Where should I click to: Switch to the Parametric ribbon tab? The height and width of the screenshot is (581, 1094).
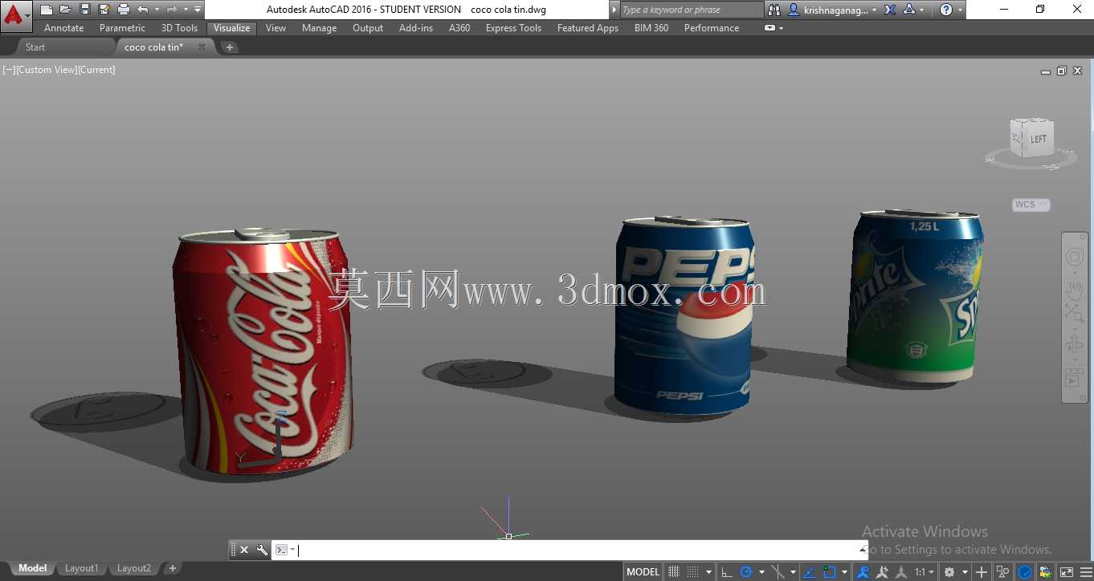pos(123,28)
